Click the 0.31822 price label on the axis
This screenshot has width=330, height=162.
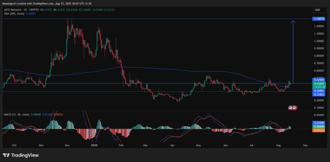pyautogui.click(x=319, y=94)
